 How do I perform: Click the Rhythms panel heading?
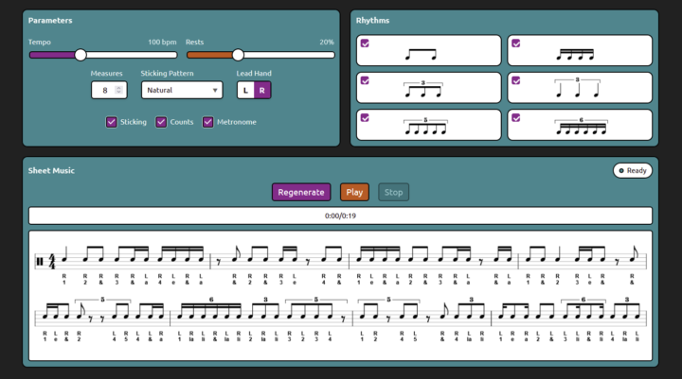pyautogui.click(x=373, y=21)
